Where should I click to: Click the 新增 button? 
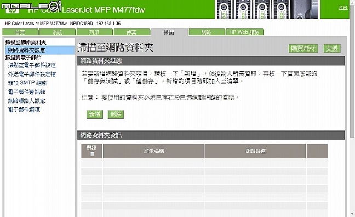[x=95, y=114]
